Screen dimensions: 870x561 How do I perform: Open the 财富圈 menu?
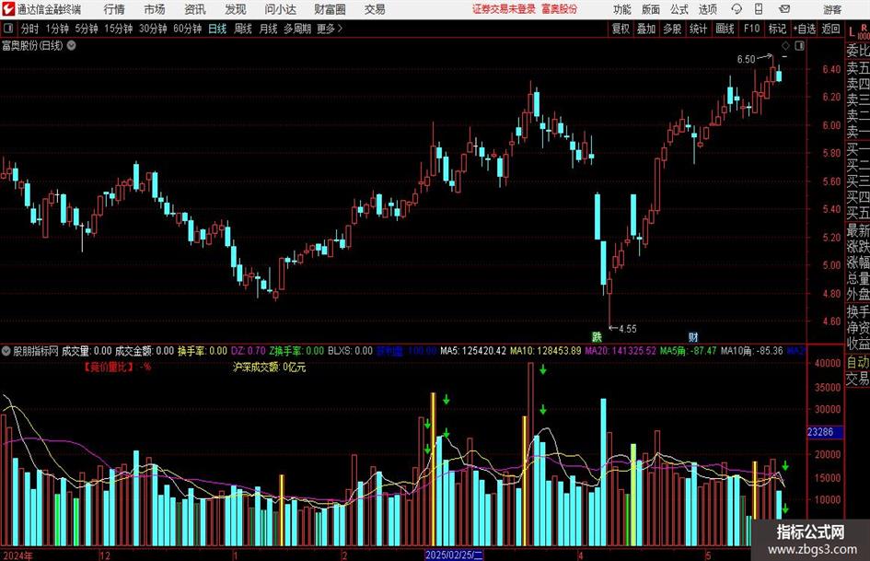(330, 9)
